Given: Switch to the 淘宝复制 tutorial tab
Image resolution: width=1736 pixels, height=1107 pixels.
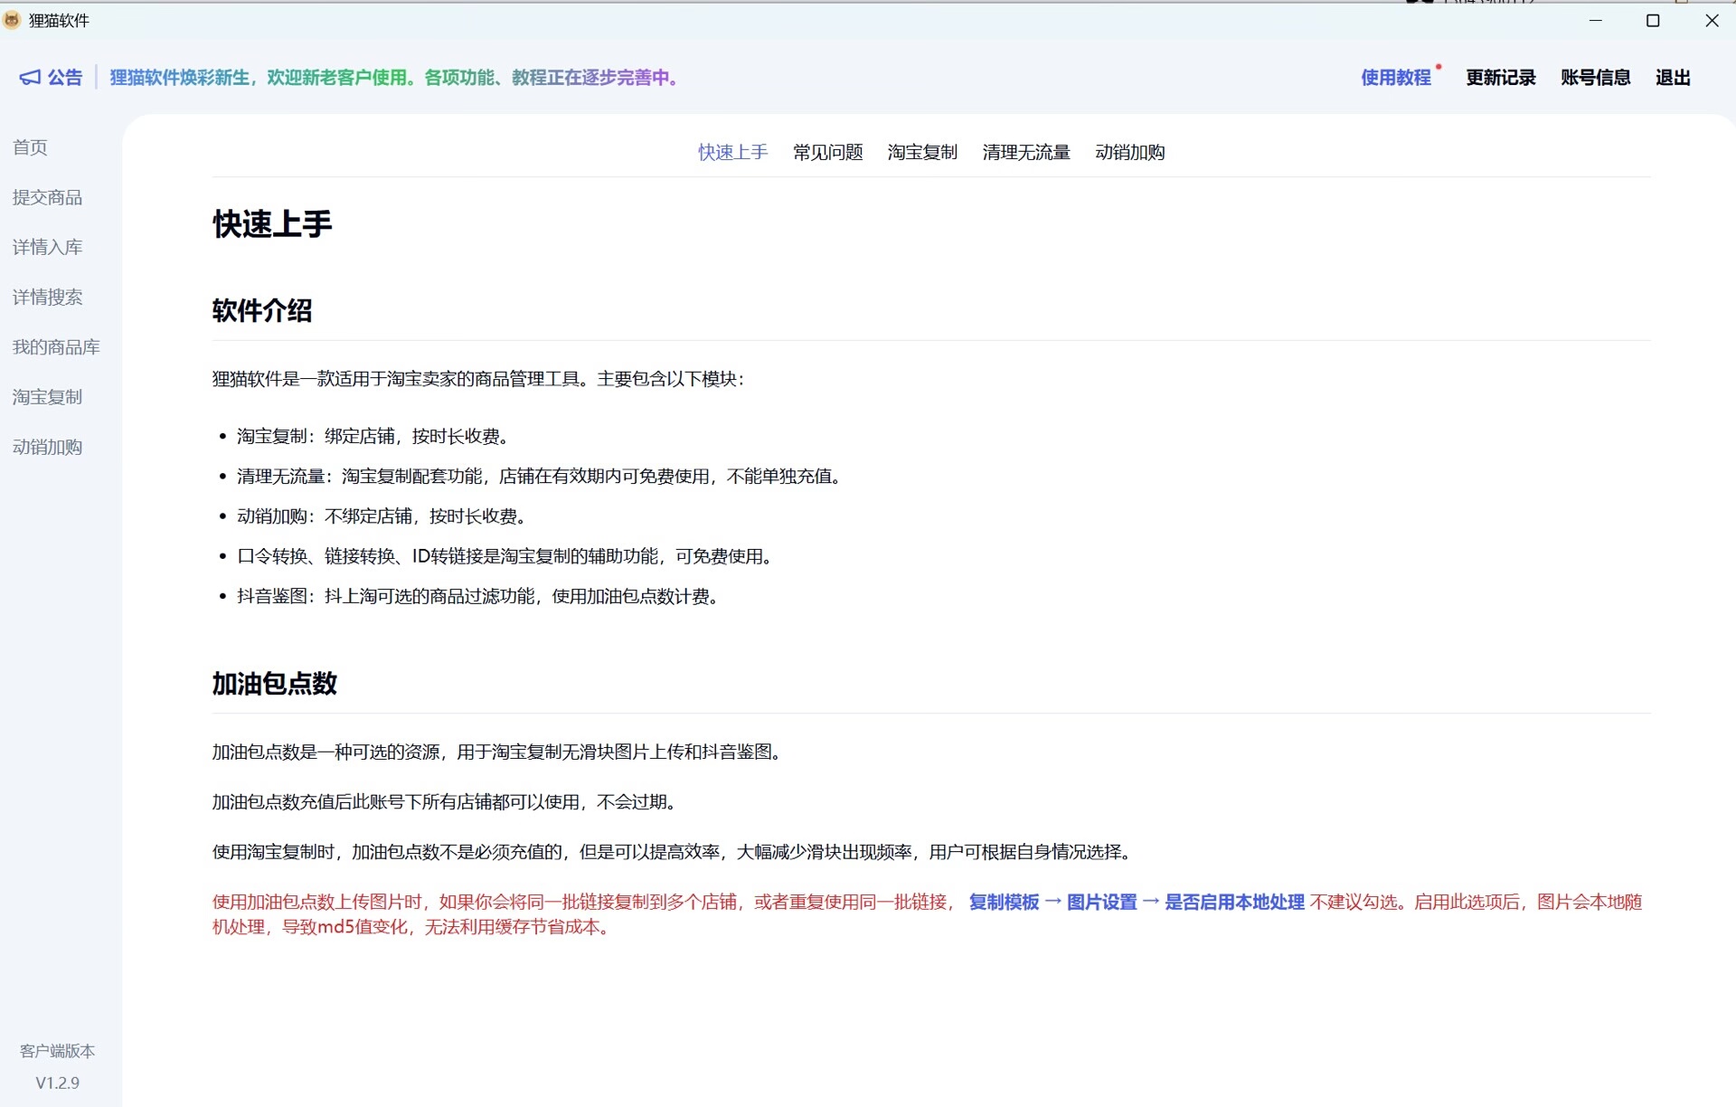Looking at the screenshot, I should [921, 152].
